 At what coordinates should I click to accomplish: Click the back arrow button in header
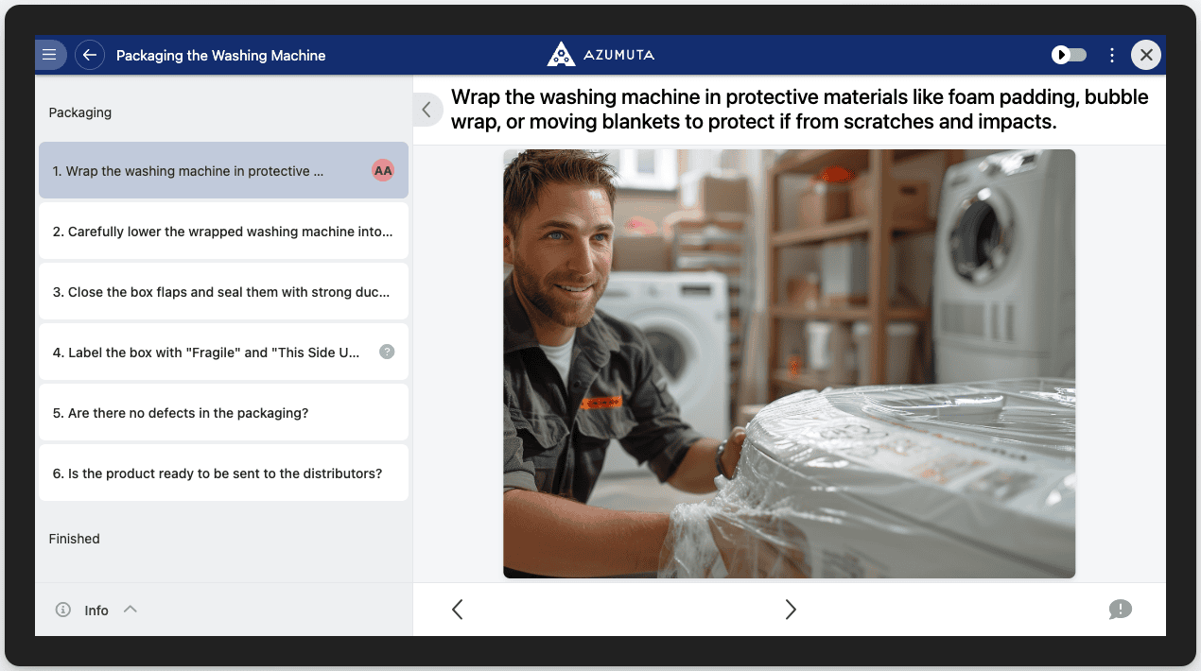coord(90,55)
